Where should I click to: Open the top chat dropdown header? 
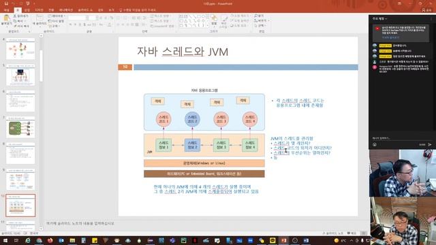coord(379,18)
